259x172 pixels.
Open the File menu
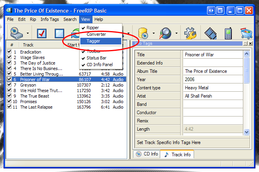pos(10,19)
